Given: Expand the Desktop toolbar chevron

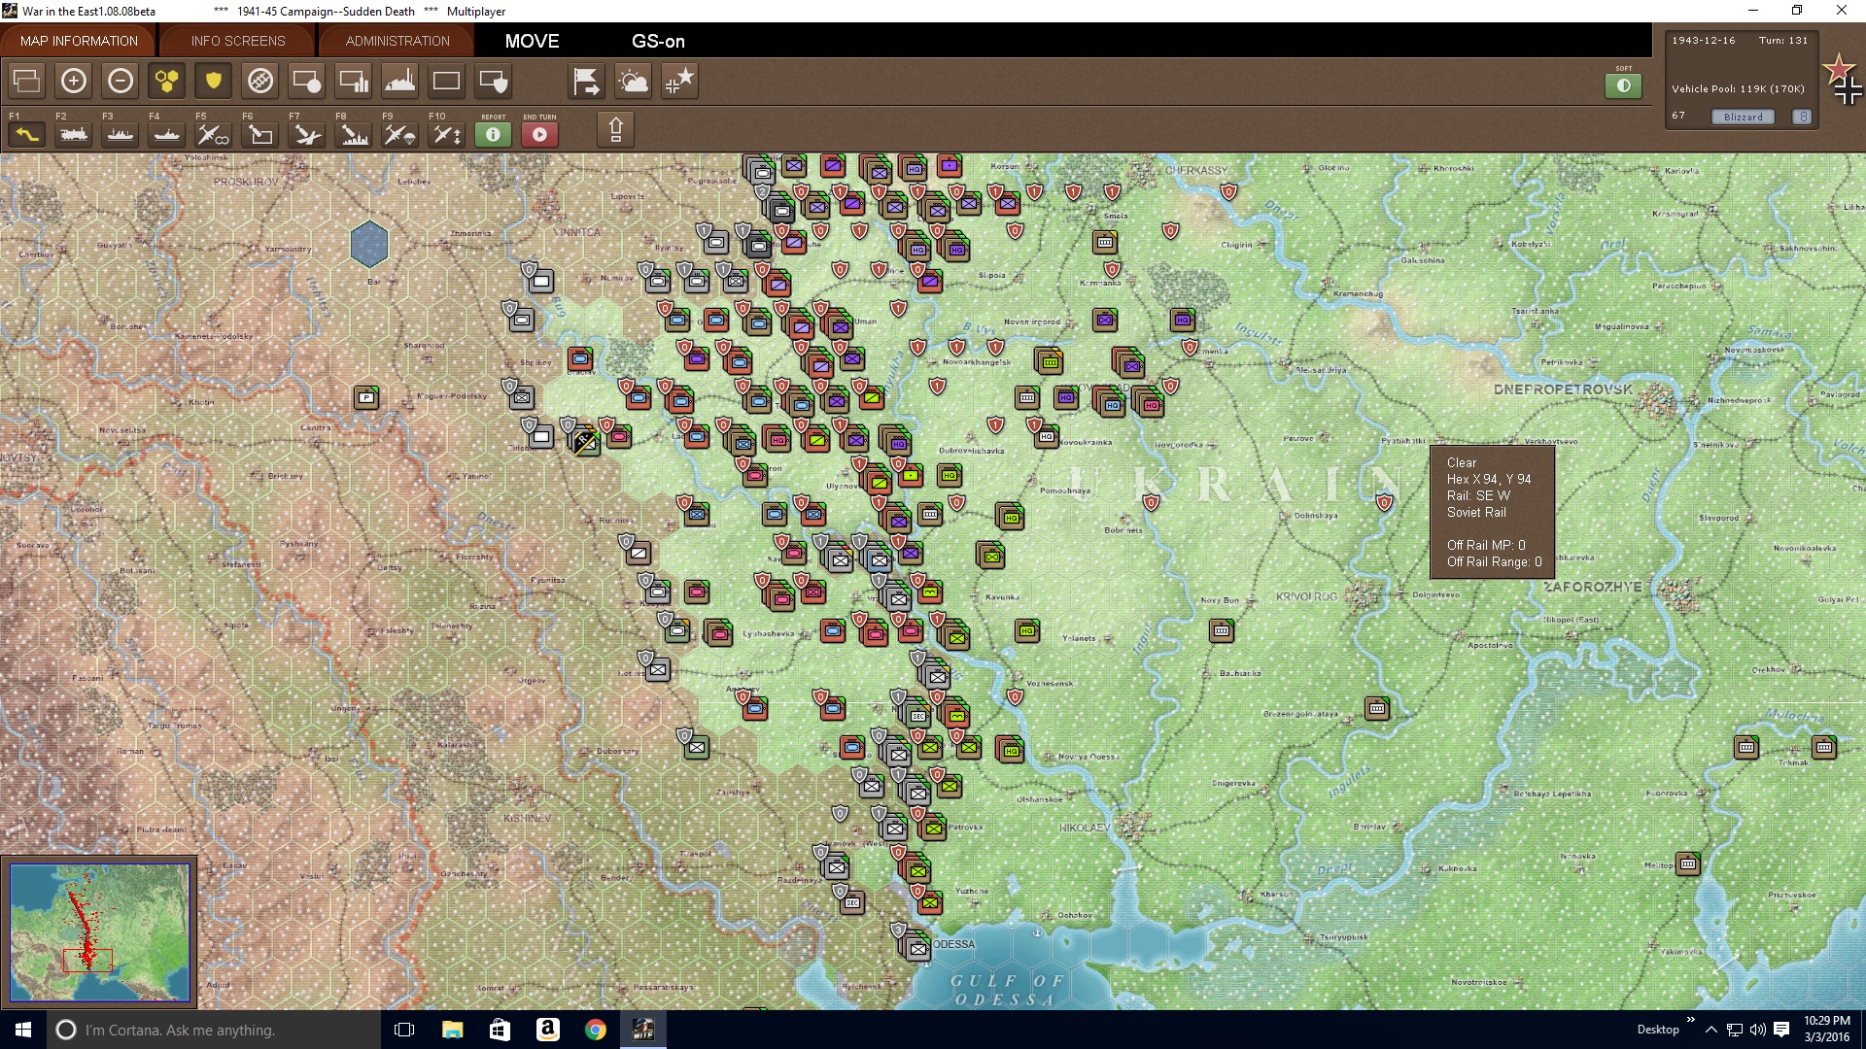Looking at the screenshot, I should click(1691, 1019).
